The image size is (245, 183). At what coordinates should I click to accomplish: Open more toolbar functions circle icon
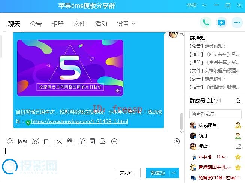[x=114, y=141]
